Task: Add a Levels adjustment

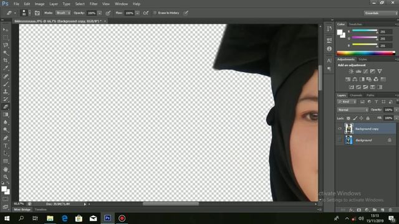Action: tap(358, 72)
